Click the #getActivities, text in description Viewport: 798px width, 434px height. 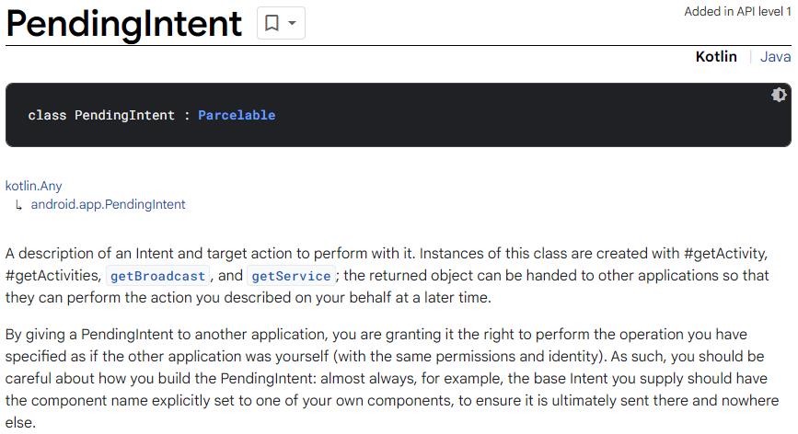point(53,275)
